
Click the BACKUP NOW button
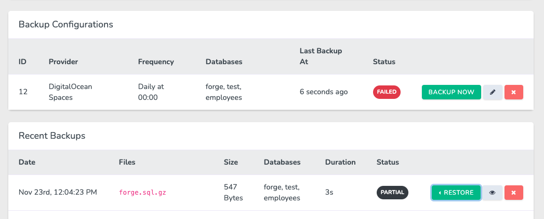(451, 92)
